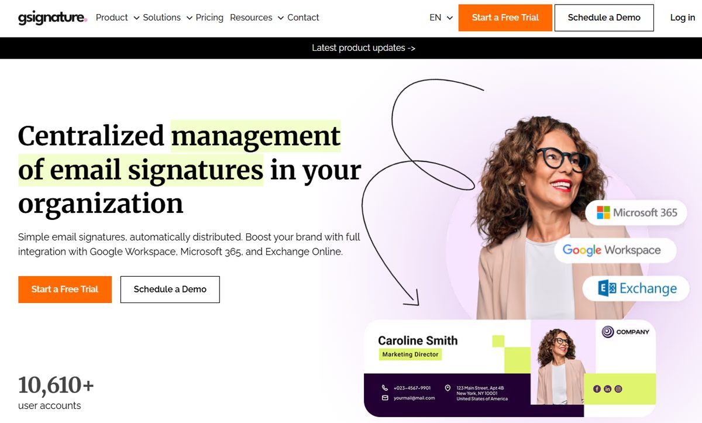Viewport: 702px width, 423px height.
Task: Click the LinkedIn icon in signature card
Action: (x=607, y=388)
